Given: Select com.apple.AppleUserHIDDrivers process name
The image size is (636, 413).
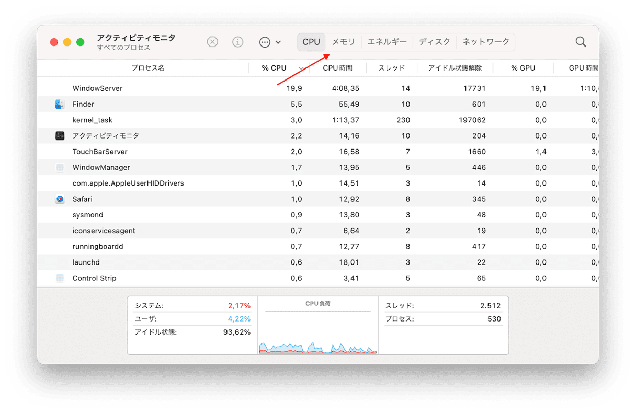Looking at the screenshot, I should 128,183.
